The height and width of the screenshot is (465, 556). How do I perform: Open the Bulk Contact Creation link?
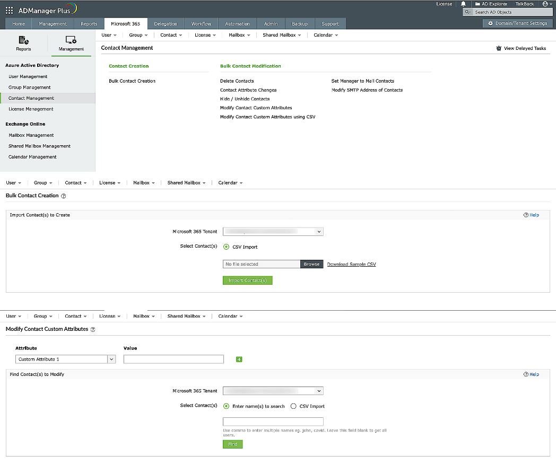click(132, 81)
